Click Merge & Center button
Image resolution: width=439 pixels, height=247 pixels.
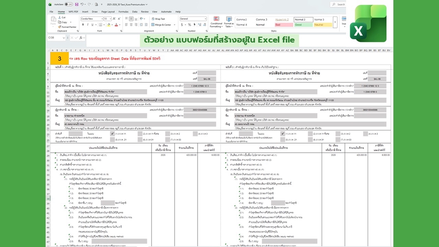pos(162,25)
